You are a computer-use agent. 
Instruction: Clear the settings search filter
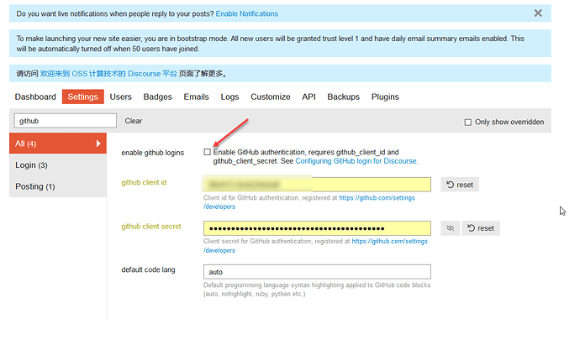133,121
